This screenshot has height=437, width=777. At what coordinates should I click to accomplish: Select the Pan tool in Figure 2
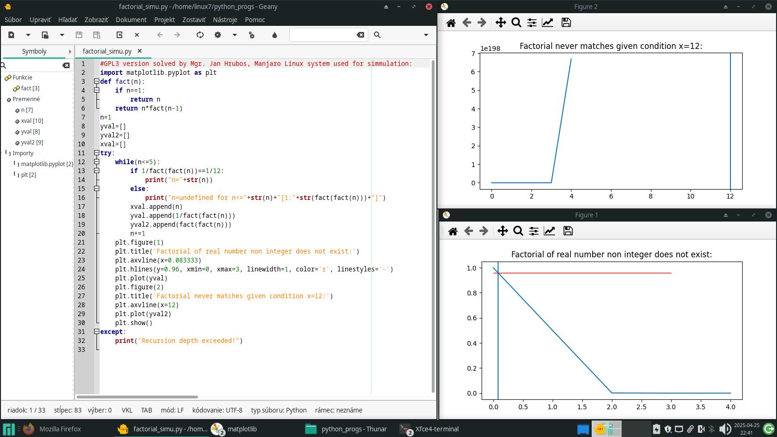coord(500,23)
